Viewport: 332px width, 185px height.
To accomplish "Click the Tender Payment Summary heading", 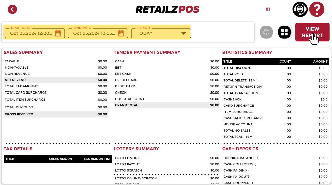I will (x=147, y=52).
